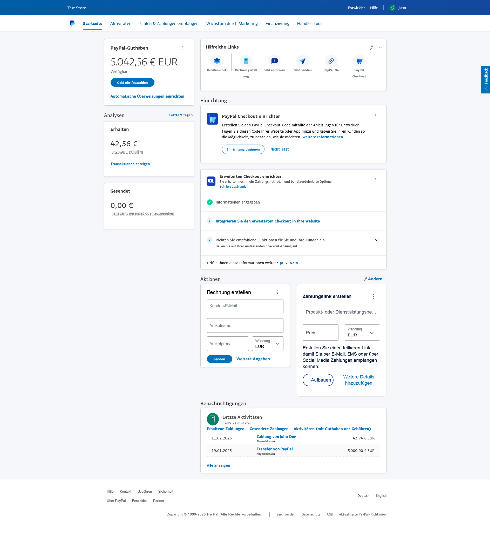Click Weitere Informationen link
This screenshot has height=536, width=490.
pos(323,137)
